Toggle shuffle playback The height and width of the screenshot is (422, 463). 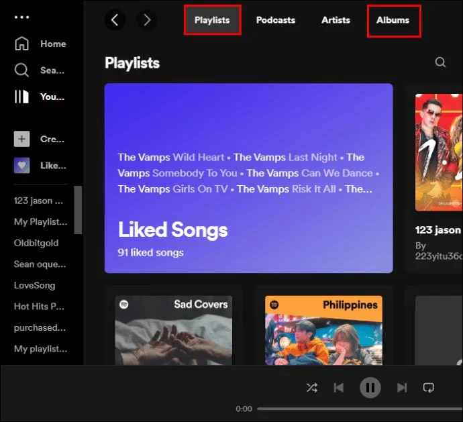click(312, 388)
